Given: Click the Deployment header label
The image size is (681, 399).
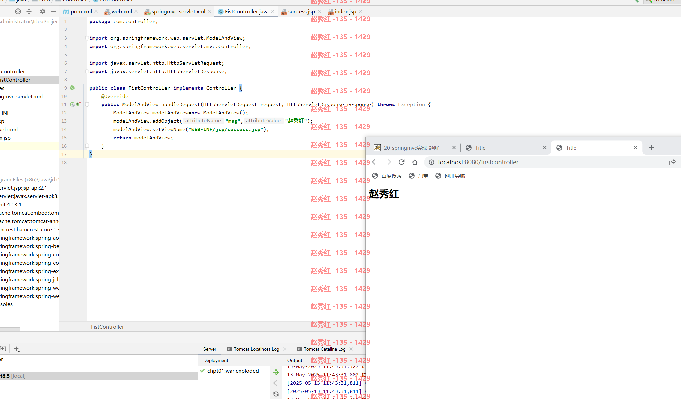Looking at the screenshot, I should click(x=216, y=360).
